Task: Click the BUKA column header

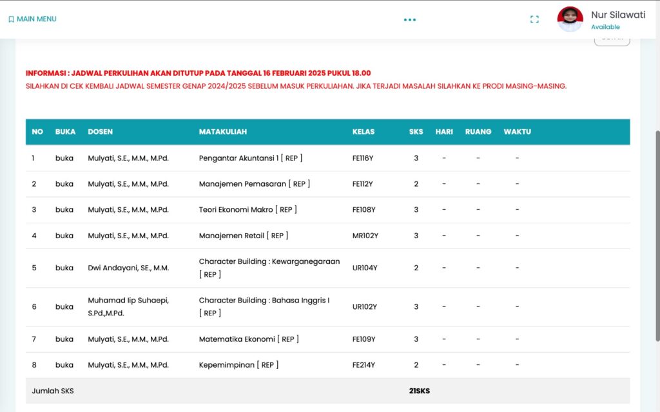Action: click(65, 131)
